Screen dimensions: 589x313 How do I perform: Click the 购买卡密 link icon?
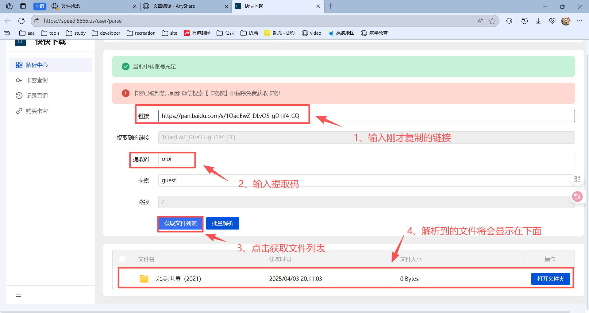pyautogui.click(x=19, y=111)
